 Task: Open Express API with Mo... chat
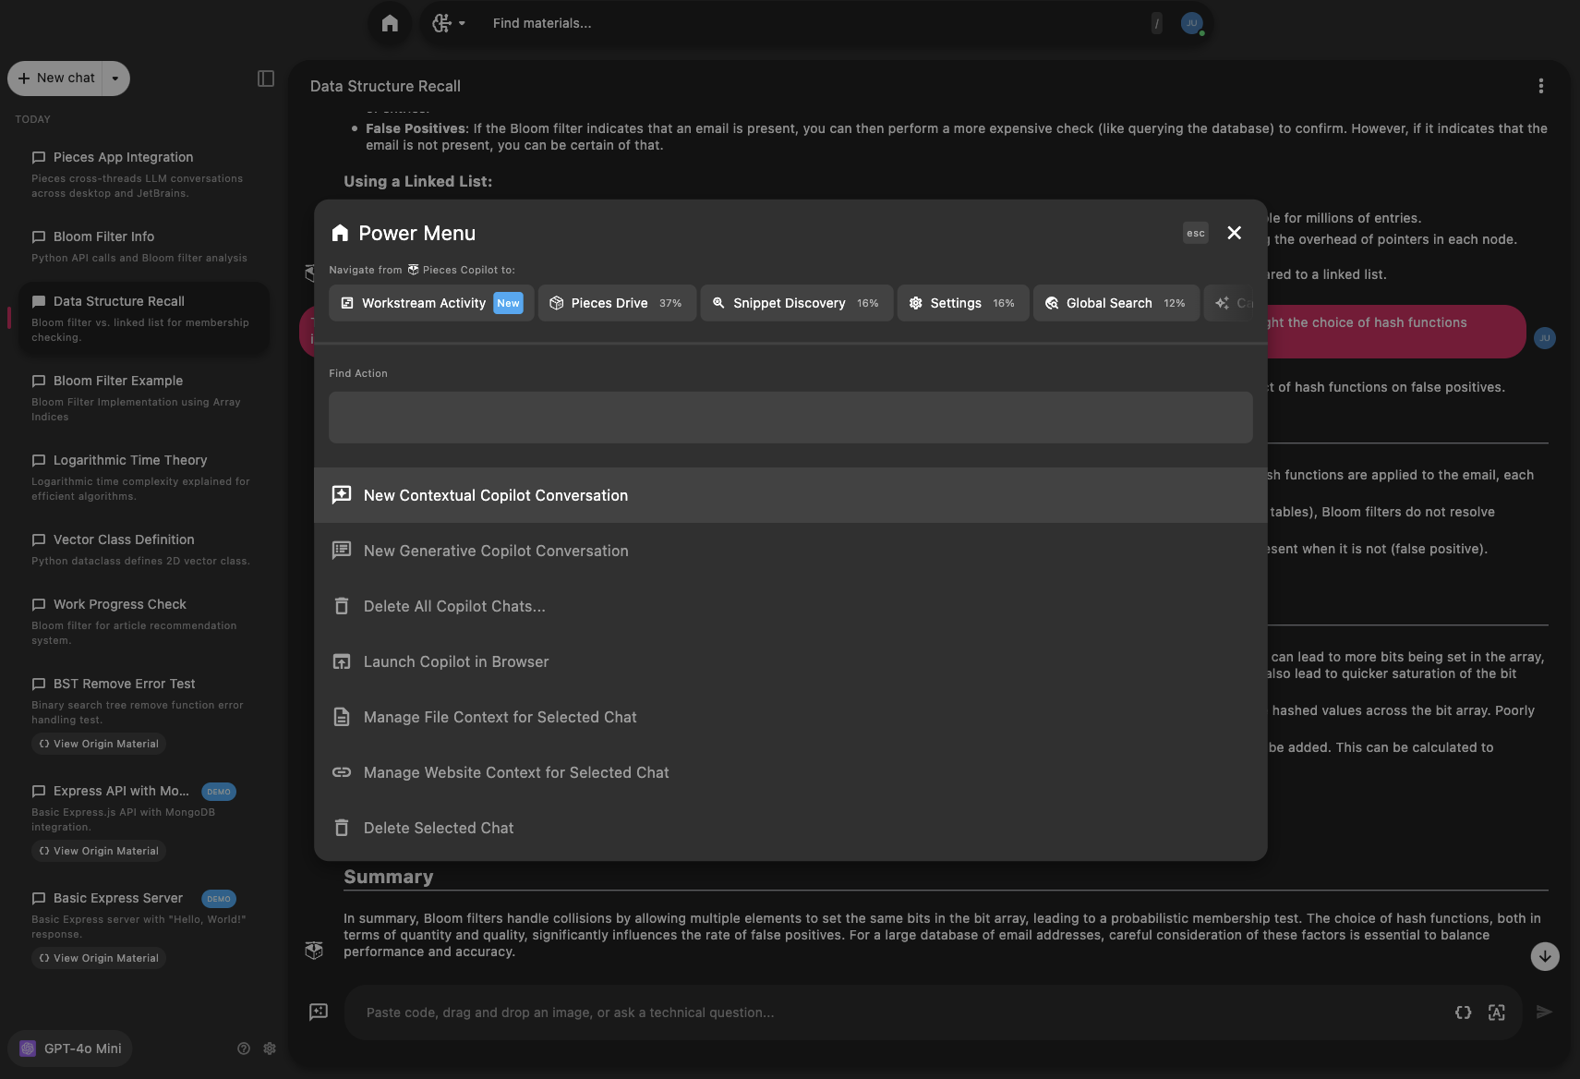120,791
